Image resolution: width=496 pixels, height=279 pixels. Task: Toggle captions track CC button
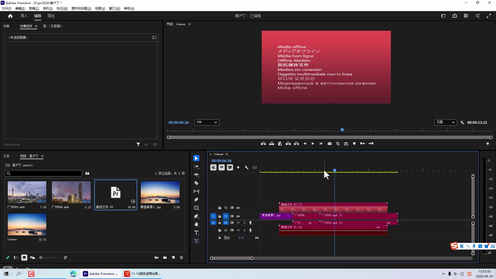(255, 168)
